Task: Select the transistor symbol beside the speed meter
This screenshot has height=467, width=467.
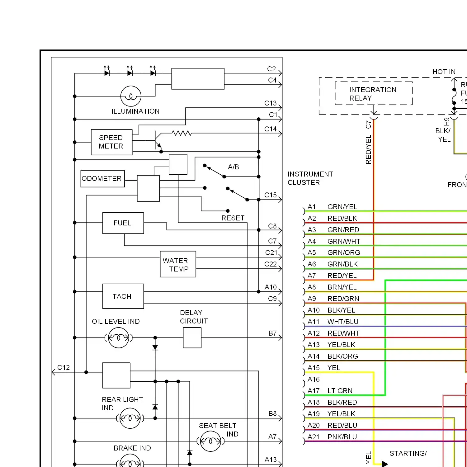Action: coord(158,141)
